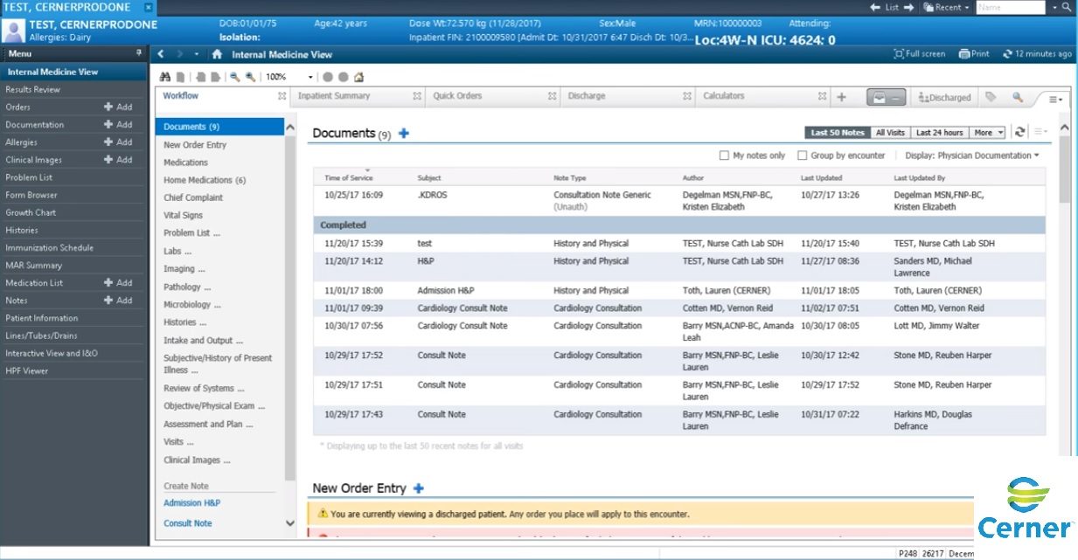Click the blue plus beside Documents heading
This screenshot has height=560, width=1078.
(401, 132)
